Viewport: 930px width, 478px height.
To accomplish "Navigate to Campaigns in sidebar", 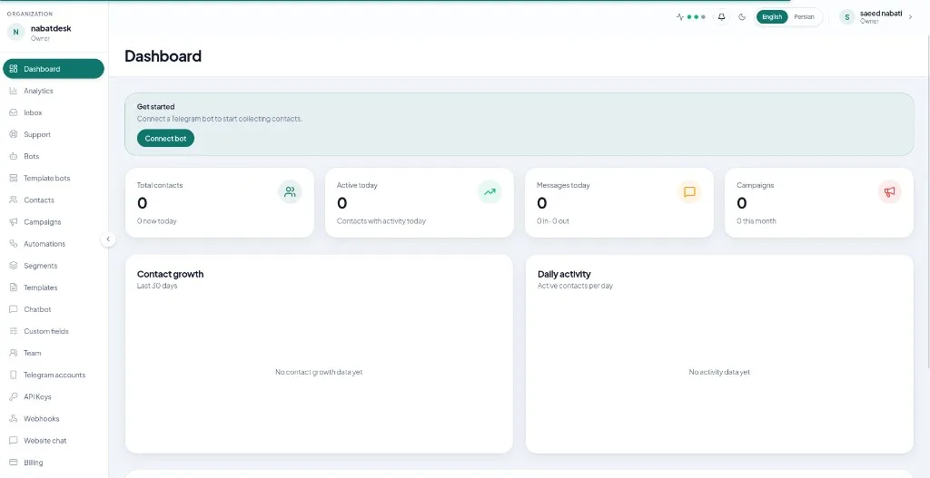I will (x=54, y=222).
